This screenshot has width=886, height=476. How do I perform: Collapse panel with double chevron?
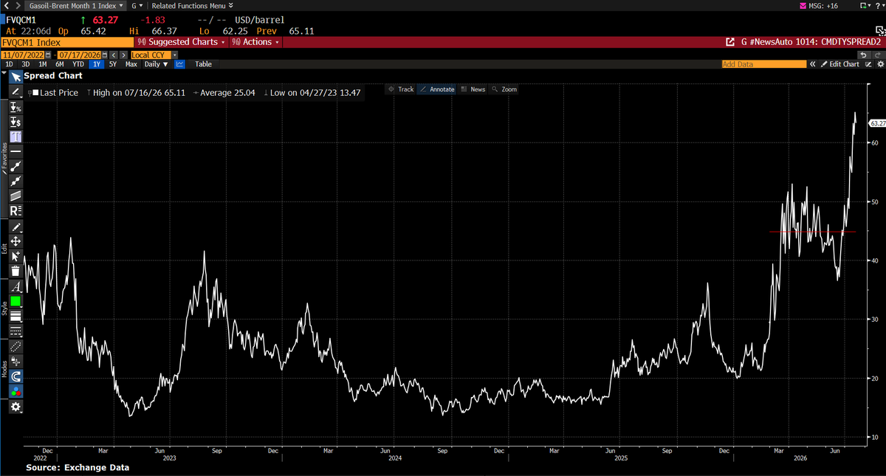(813, 64)
